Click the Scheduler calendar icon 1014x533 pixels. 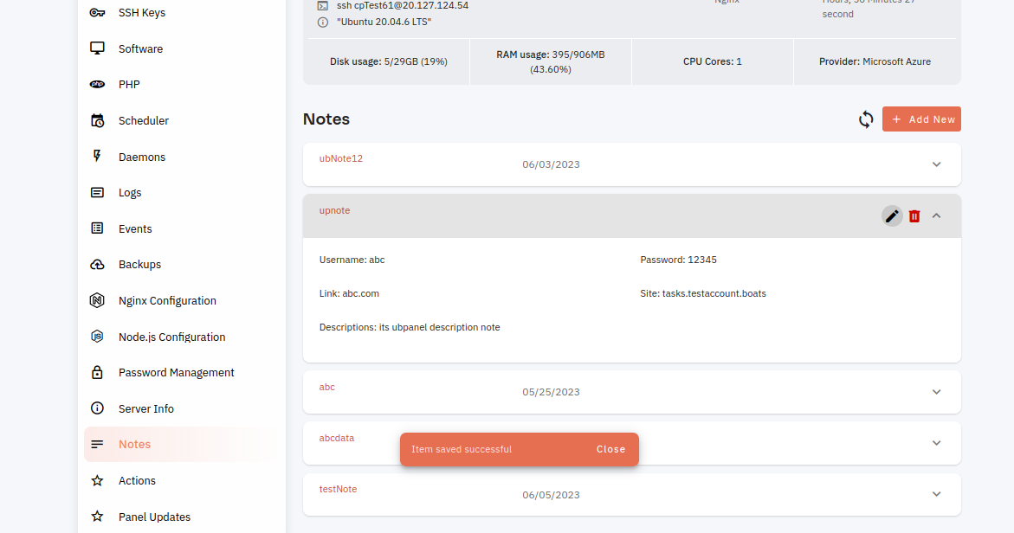(x=97, y=120)
